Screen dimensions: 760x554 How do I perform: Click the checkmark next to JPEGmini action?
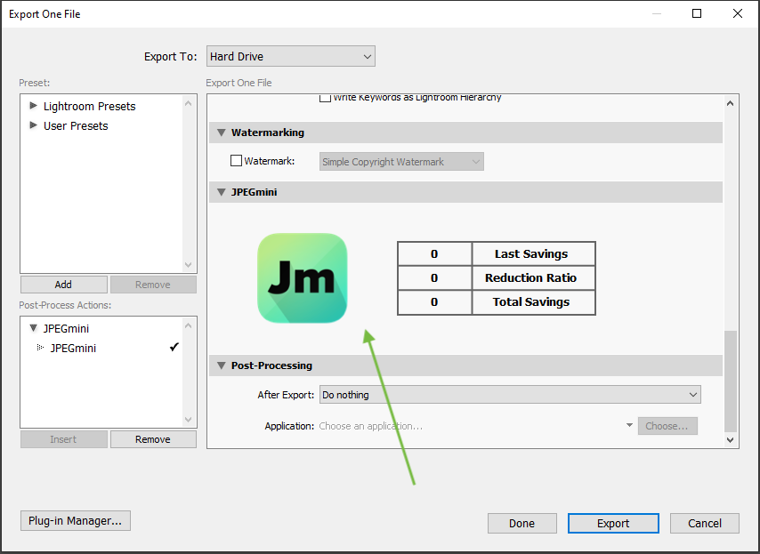(x=174, y=347)
